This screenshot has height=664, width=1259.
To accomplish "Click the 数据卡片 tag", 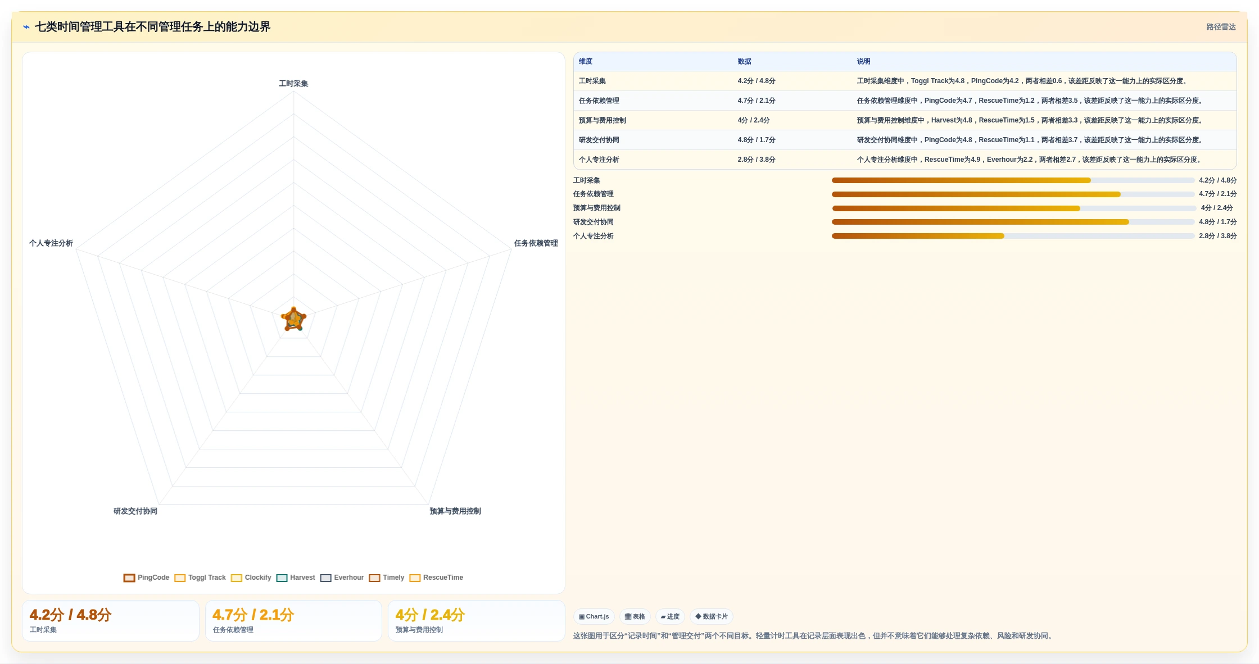I will tap(712, 616).
